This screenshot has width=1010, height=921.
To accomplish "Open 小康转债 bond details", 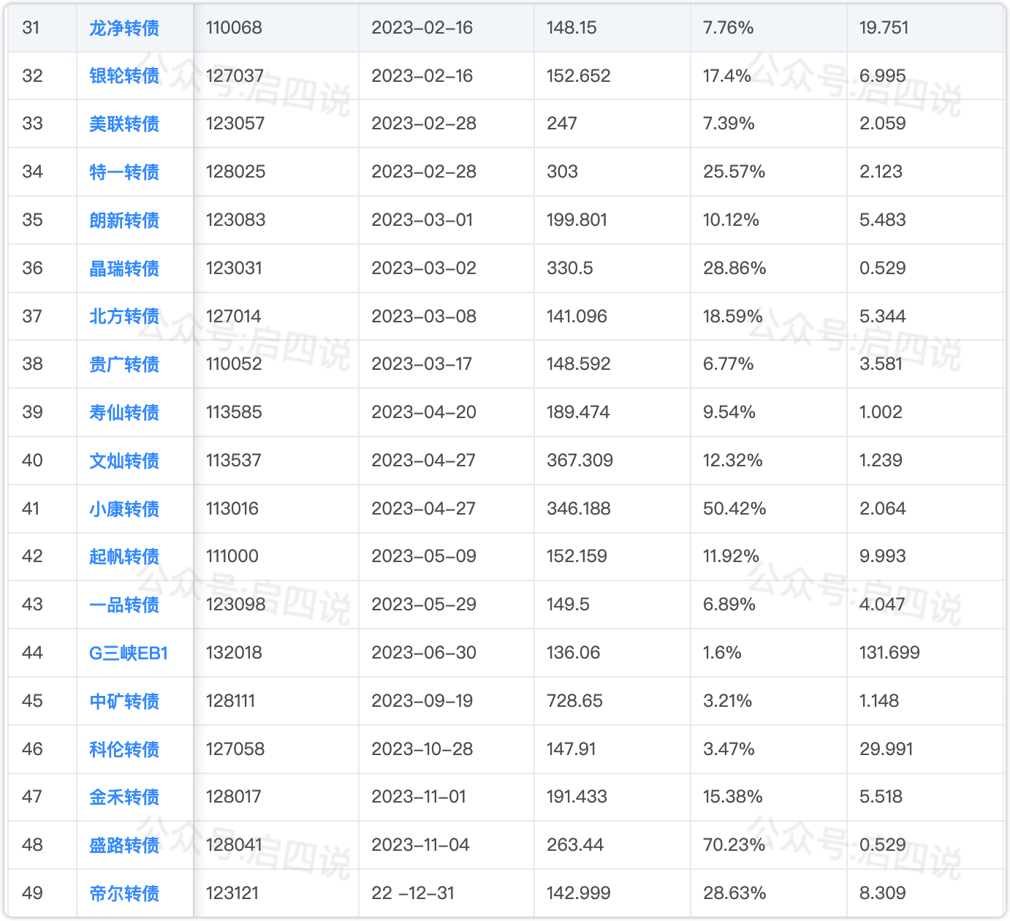I will 124,509.
